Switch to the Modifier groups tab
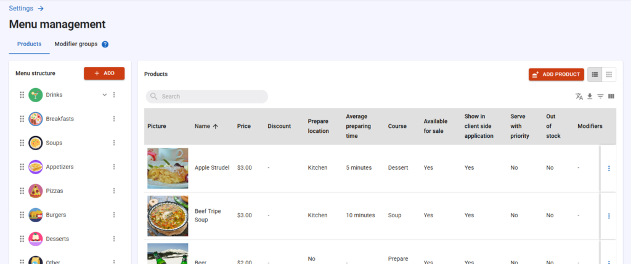Image resolution: width=631 pixels, height=264 pixels. tap(76, 44)
